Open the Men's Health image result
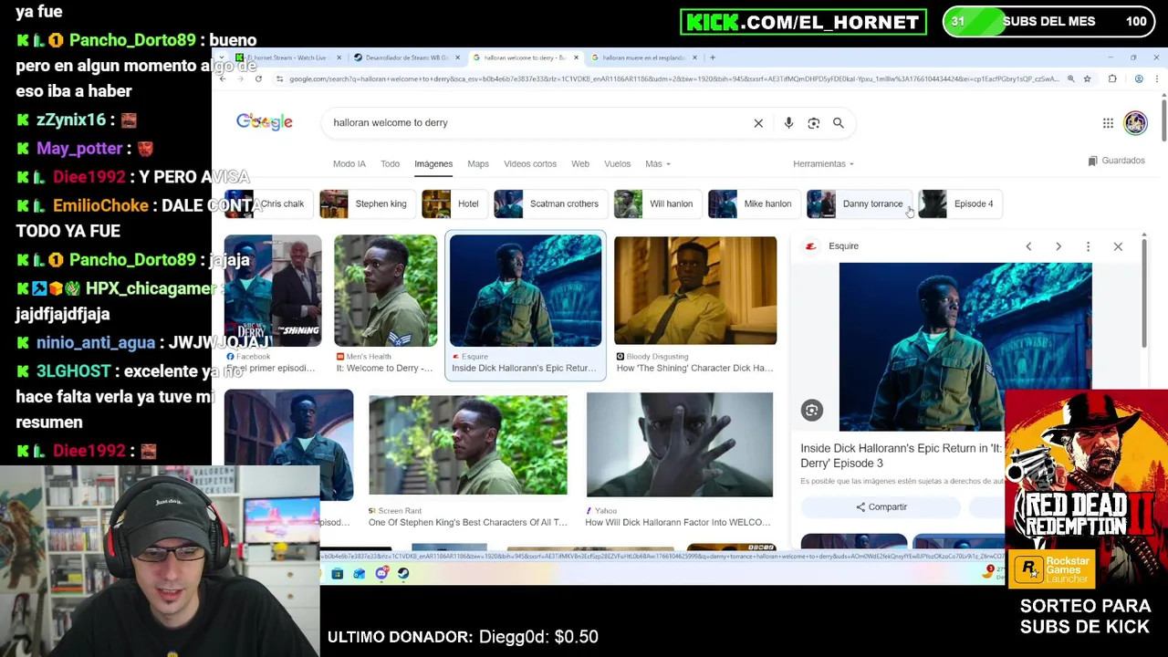1168x657 pixels. [385, 292]
